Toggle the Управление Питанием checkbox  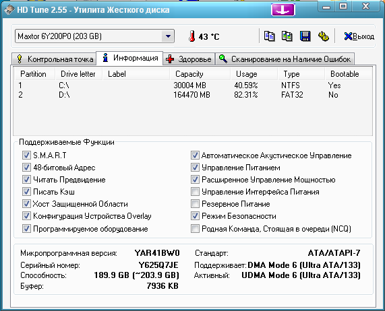tap(196, 168)
